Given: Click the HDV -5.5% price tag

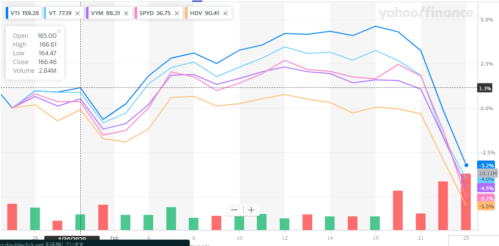Looking at the screenshot, I should click(x=486, y=206).
